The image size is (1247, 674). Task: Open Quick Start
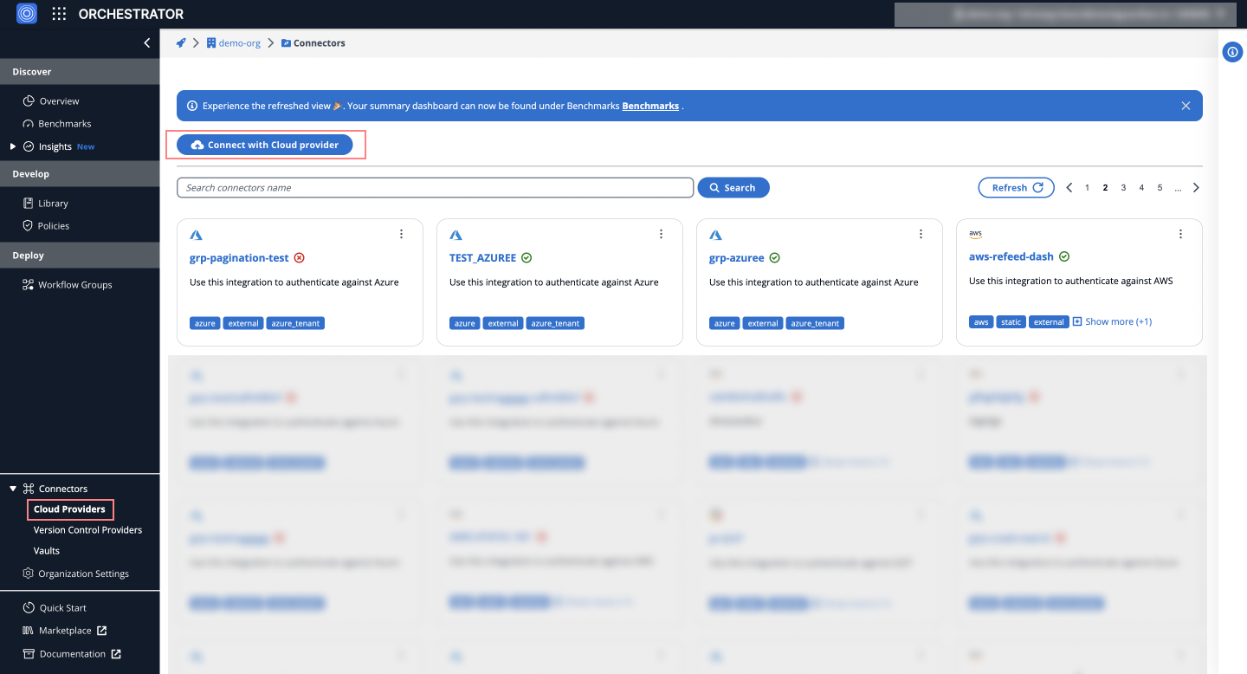(x=62, y=608)
